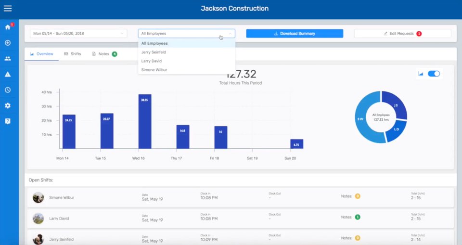Open Edit Requests button
This screenshot has width=462, height=245.
tap(402, 34)
